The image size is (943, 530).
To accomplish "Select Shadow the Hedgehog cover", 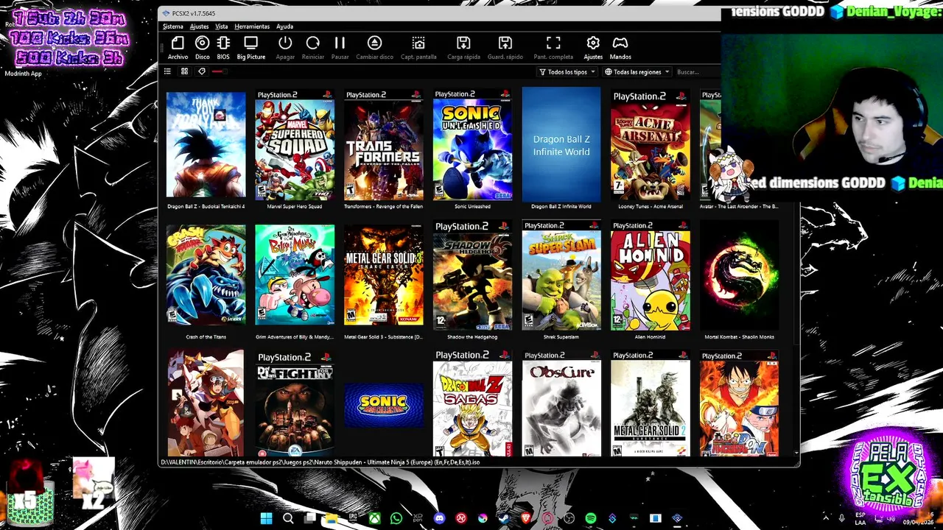I will (x=472, y=275).
